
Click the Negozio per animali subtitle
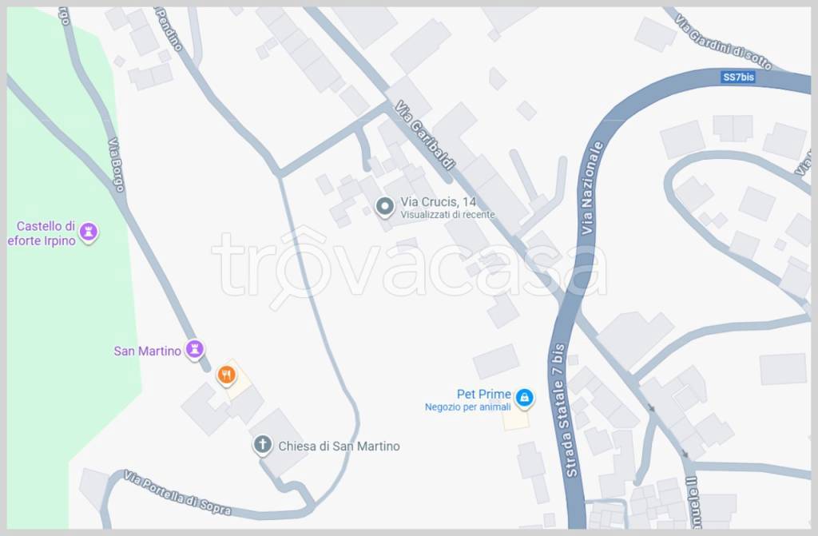(x=467, y=407)
